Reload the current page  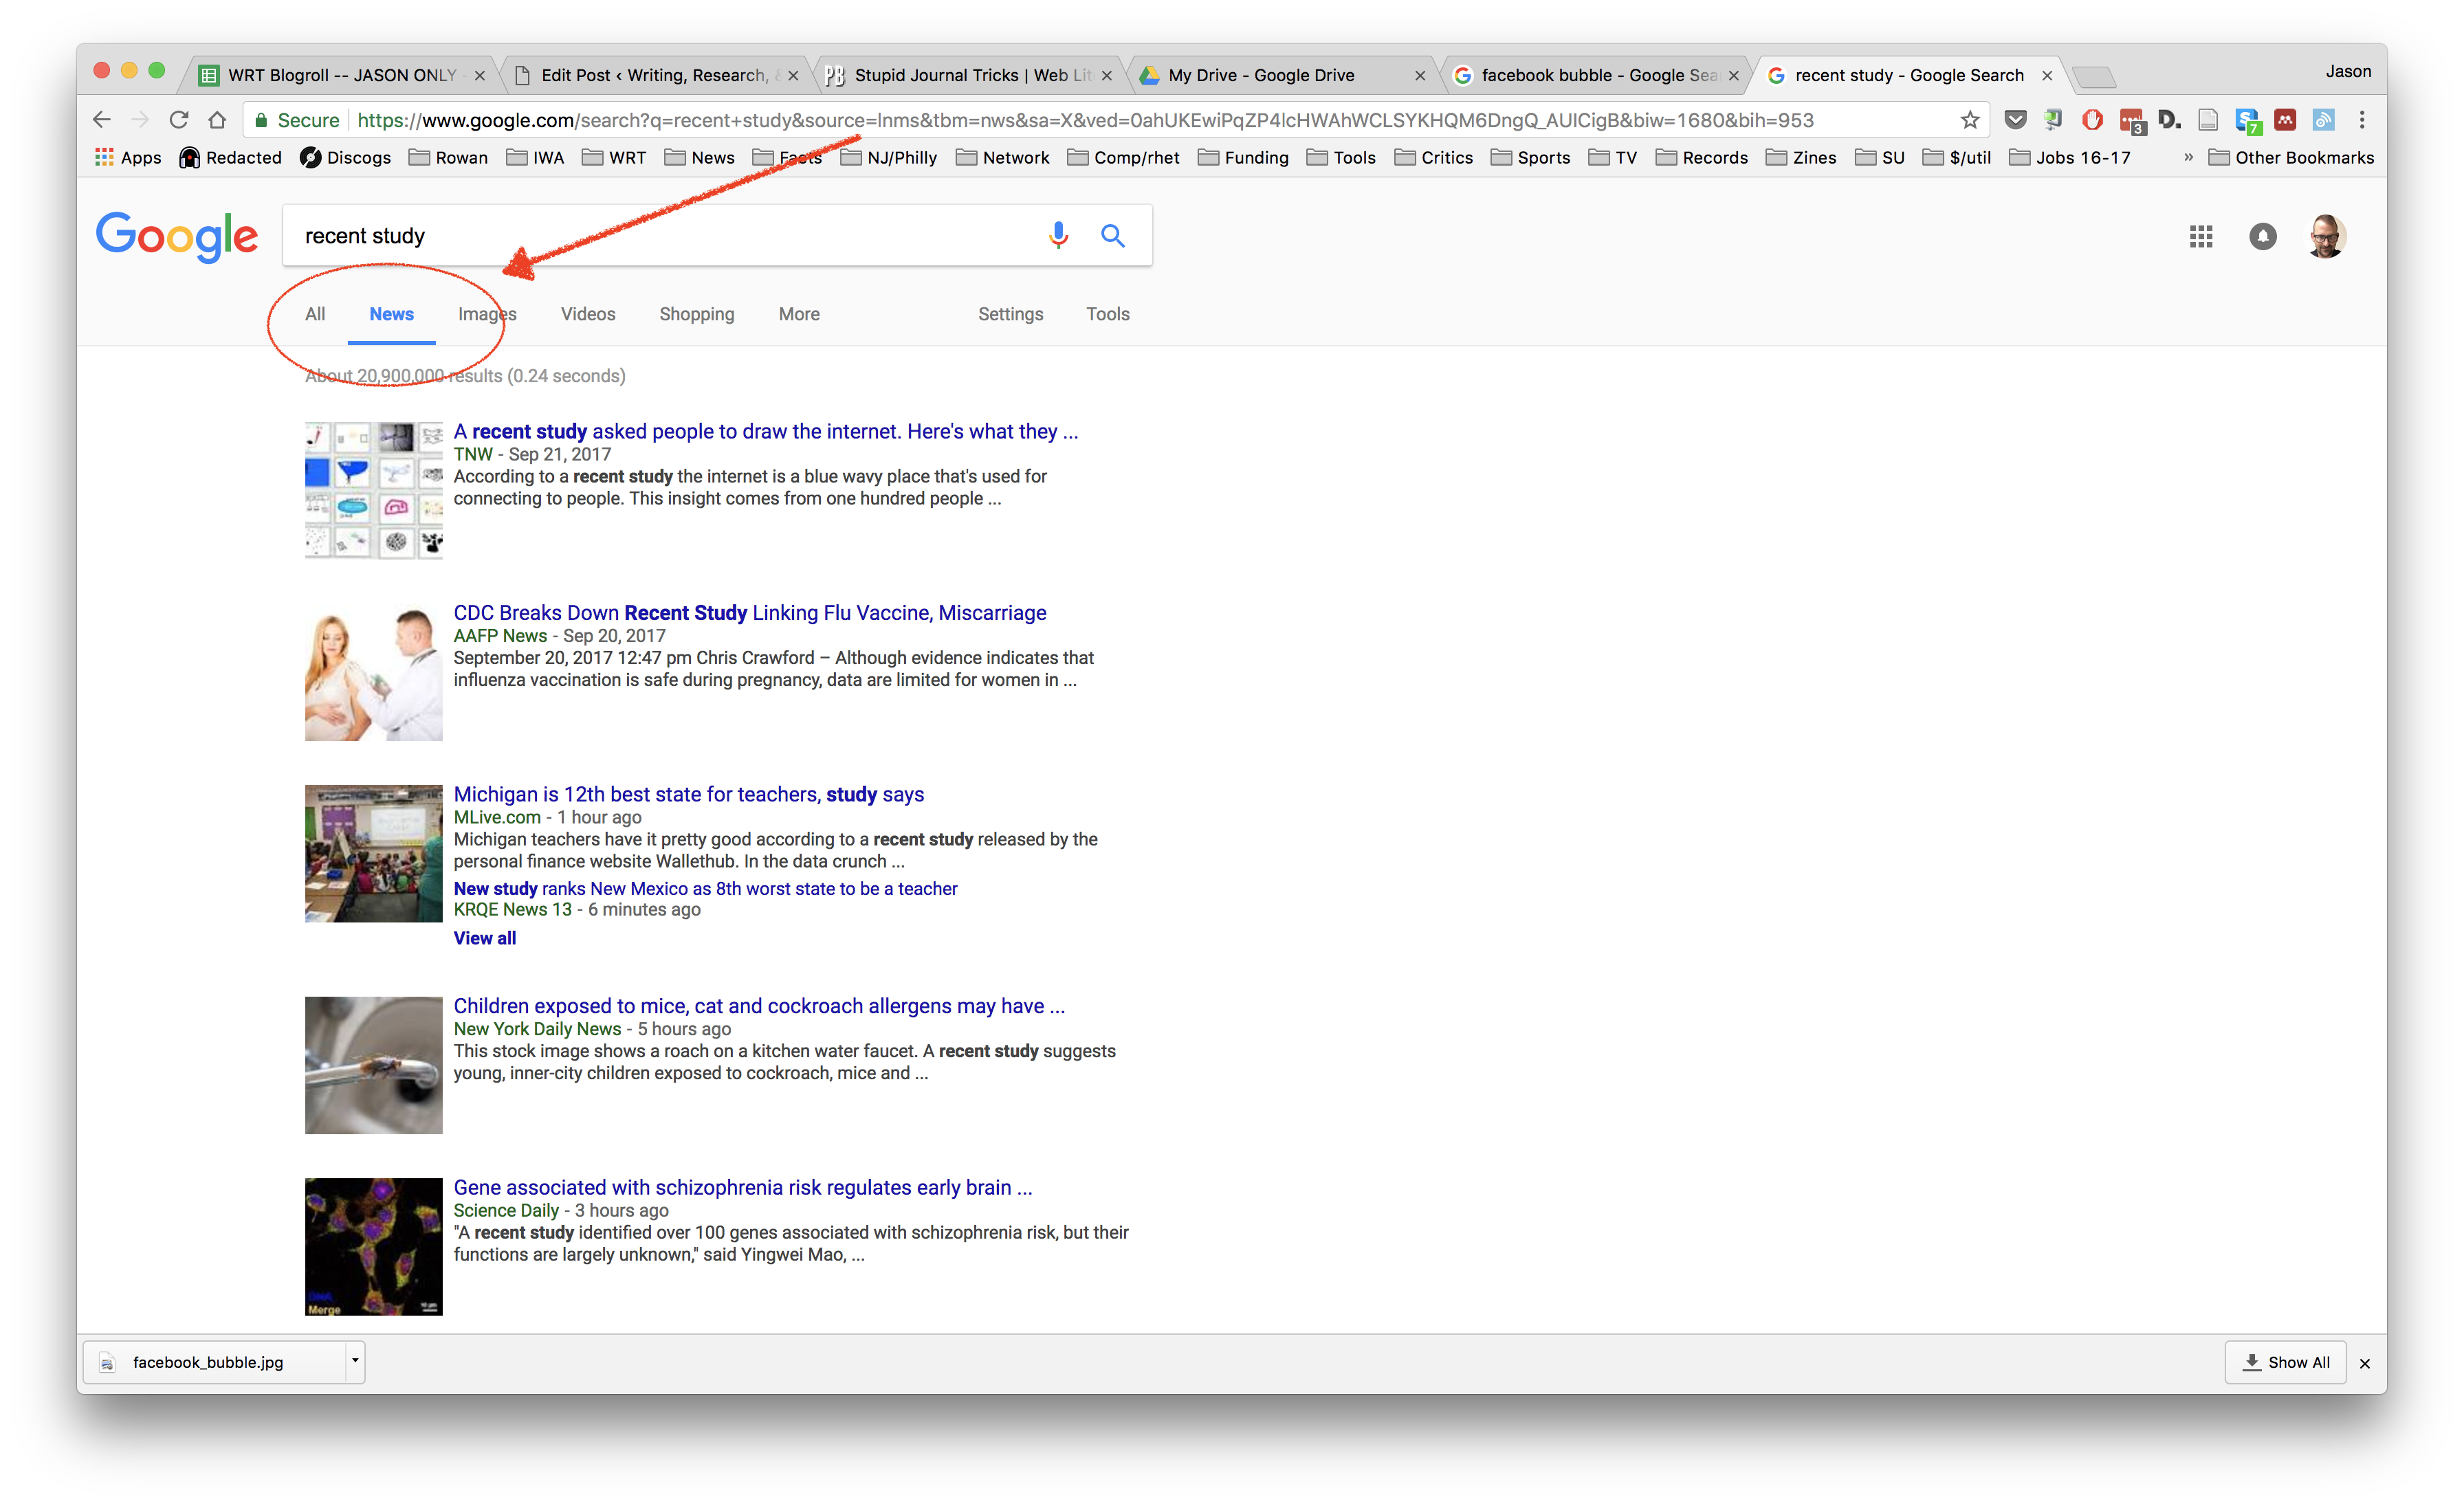coord(179,120)
